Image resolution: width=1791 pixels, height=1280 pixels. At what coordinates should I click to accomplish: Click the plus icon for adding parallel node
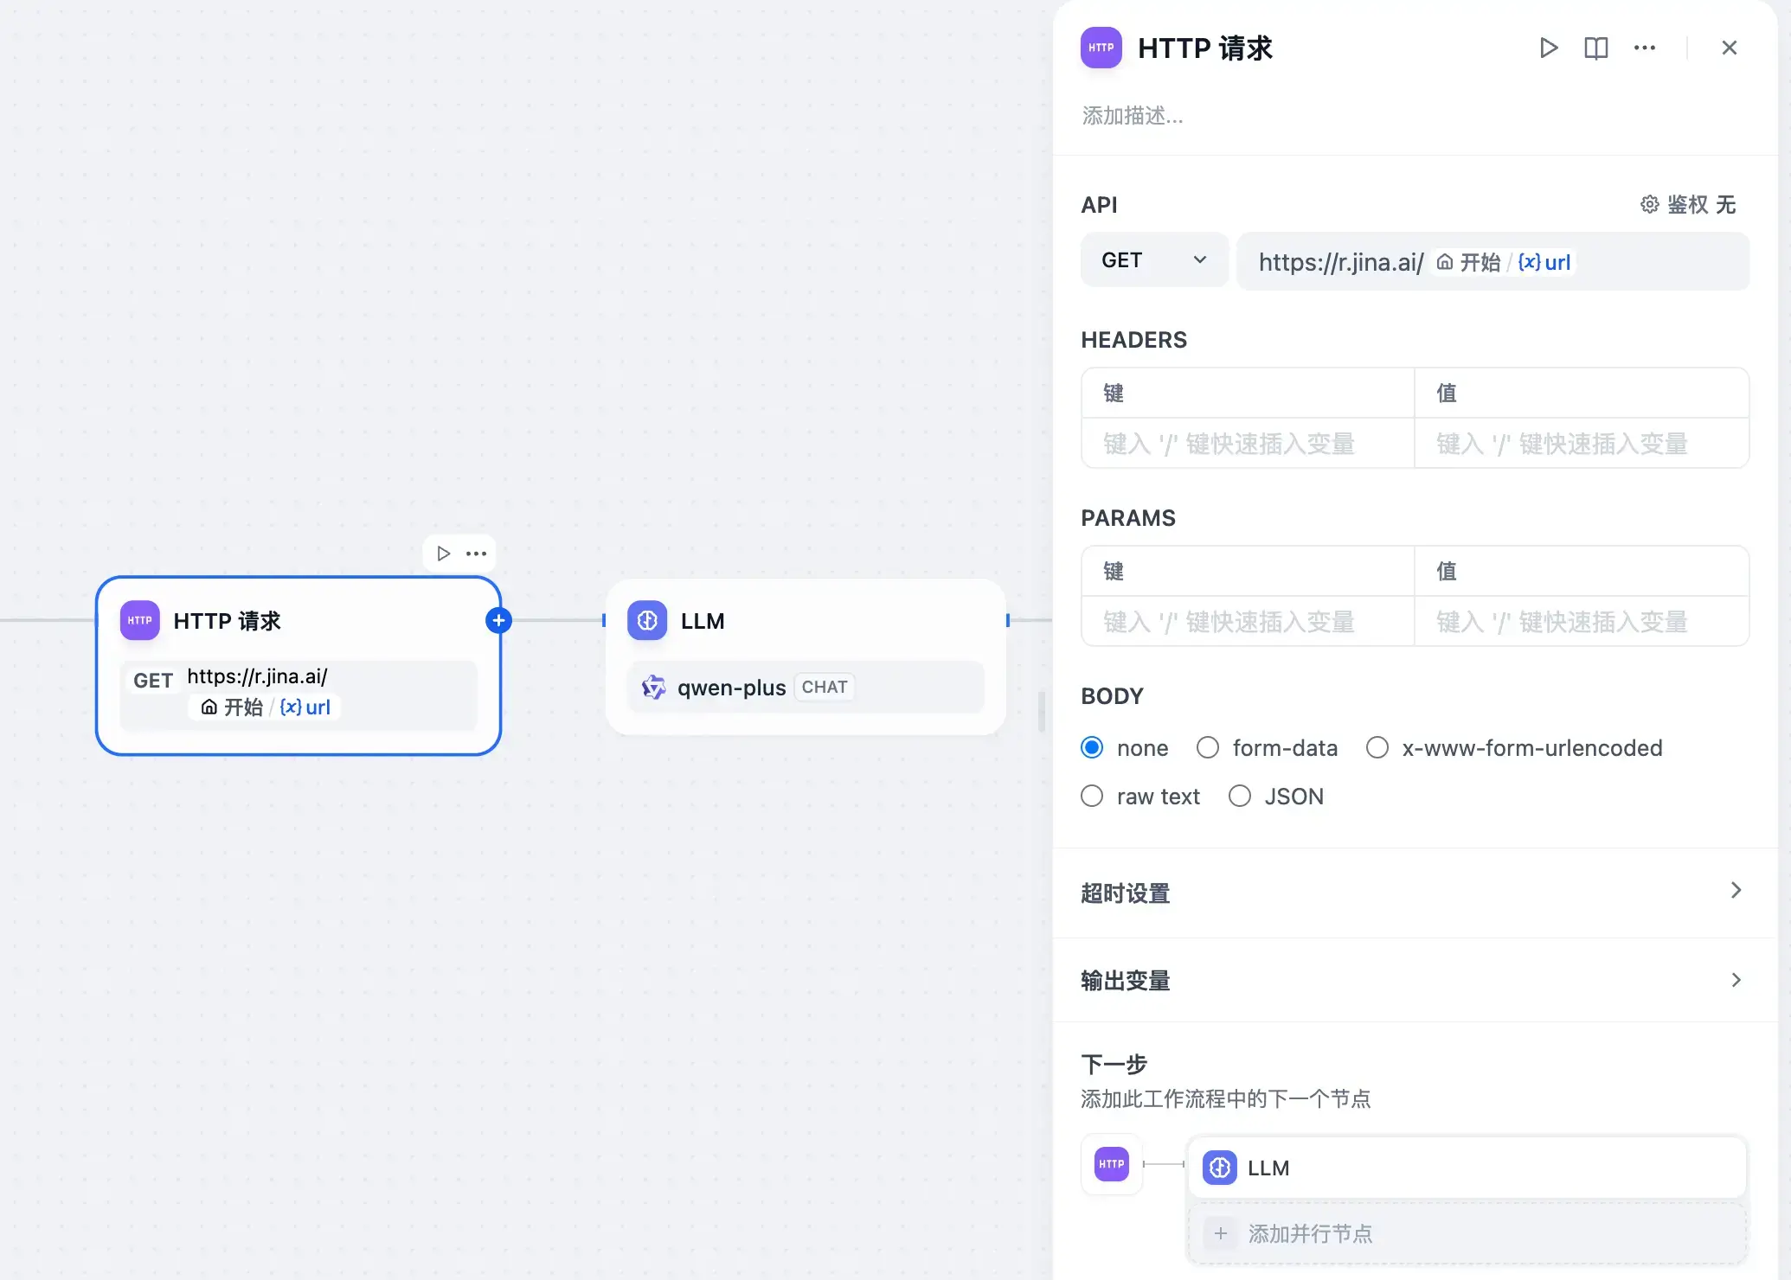(x=1221, y=1233)
